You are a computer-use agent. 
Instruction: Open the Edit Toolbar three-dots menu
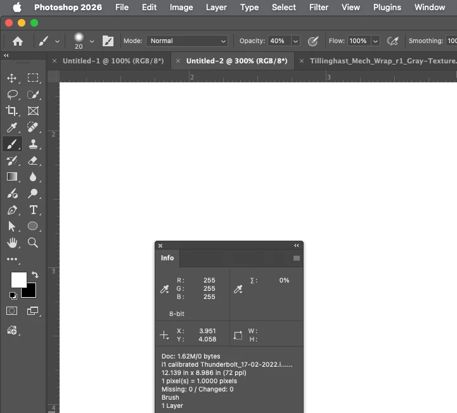coord(12,259)
